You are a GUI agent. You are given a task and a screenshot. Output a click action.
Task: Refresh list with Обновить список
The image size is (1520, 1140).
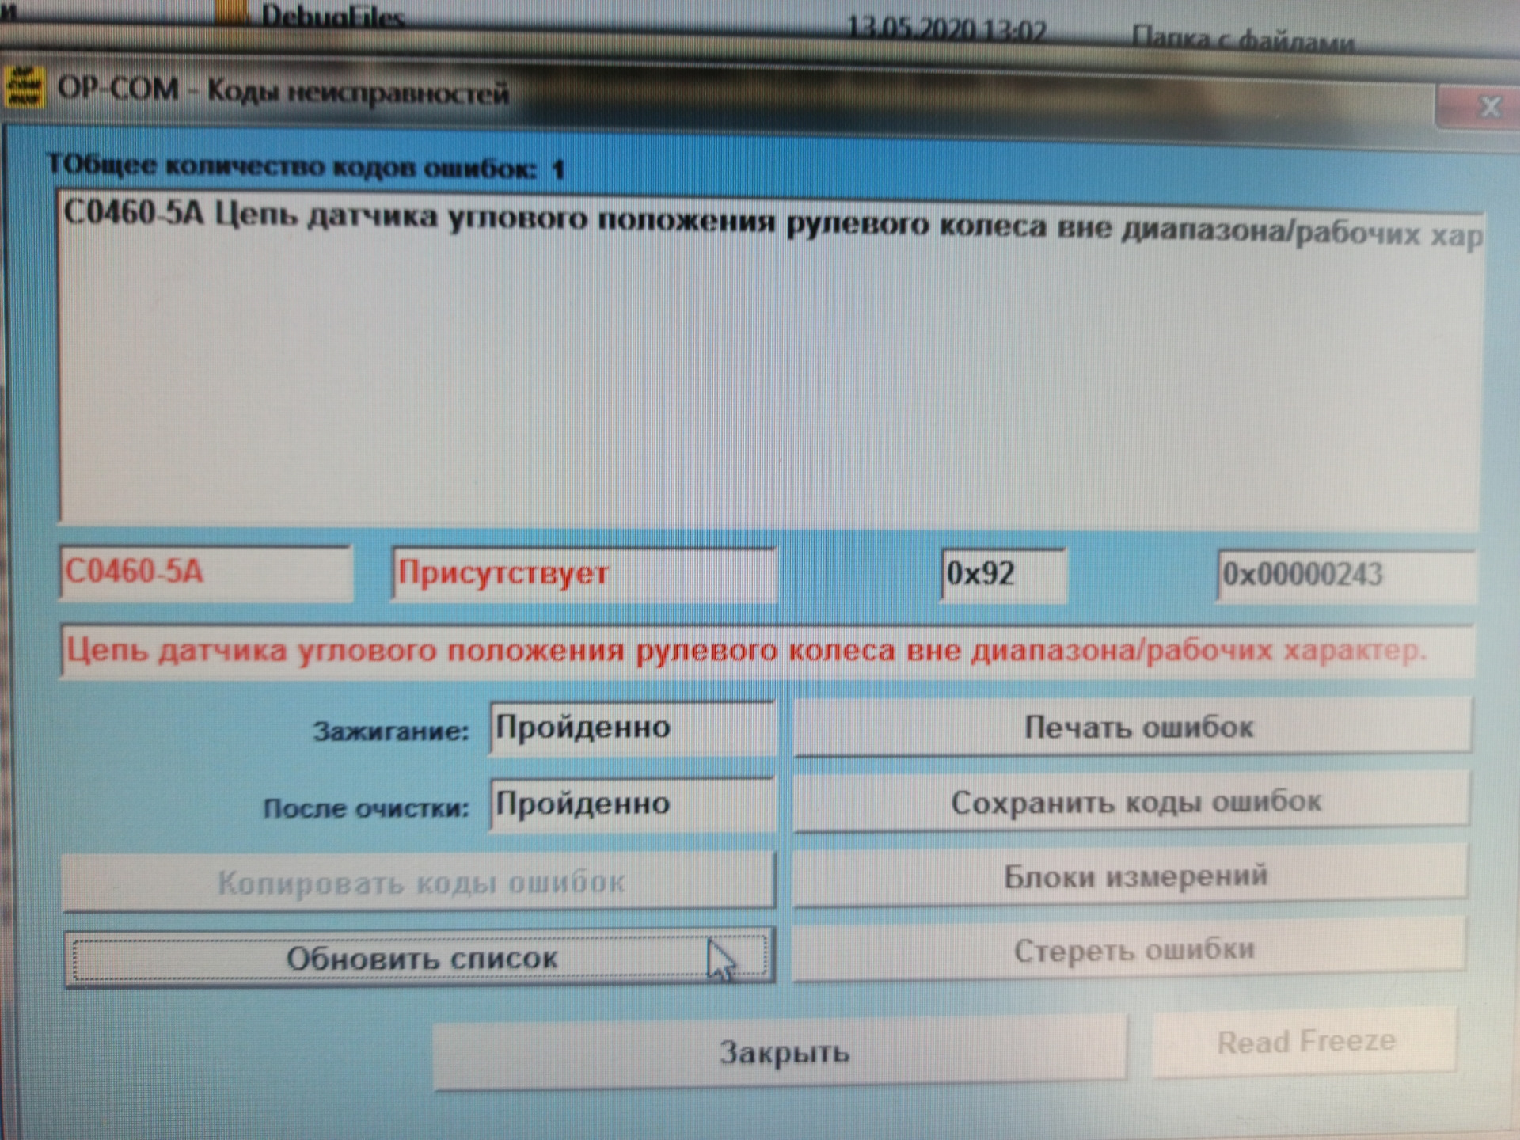tap(420, 959)
